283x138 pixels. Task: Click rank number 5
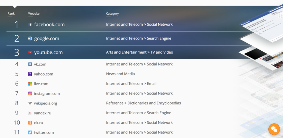click(17, 74)
